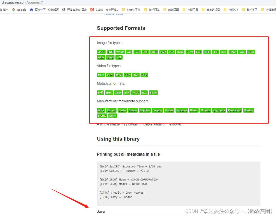Viewport: 276px width, 216px height.
Task: Click the JFIF metadata badge
Action: 126,93
